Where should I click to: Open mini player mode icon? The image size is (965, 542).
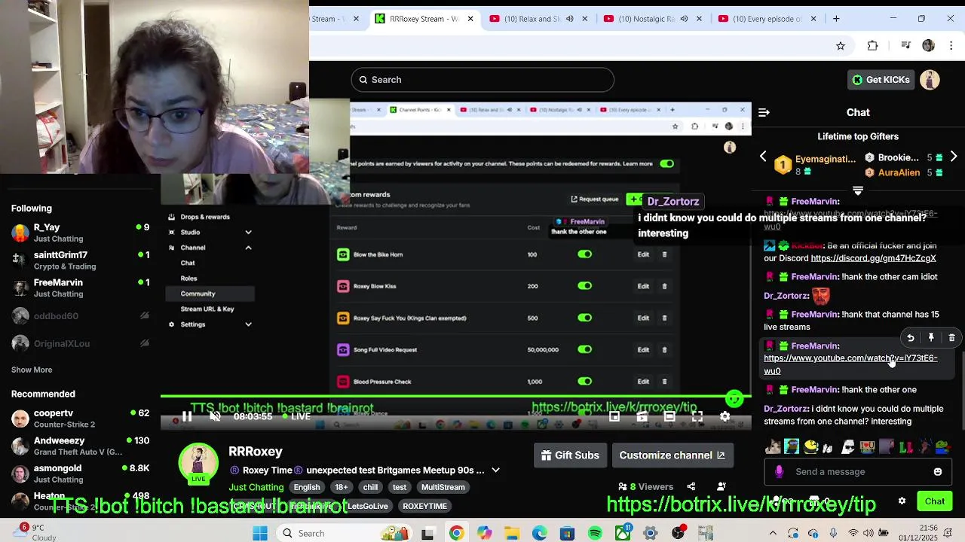[614, 416]
